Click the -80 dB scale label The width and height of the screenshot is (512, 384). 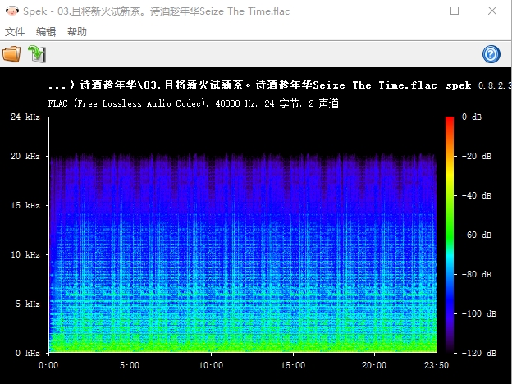coord(477,274)
